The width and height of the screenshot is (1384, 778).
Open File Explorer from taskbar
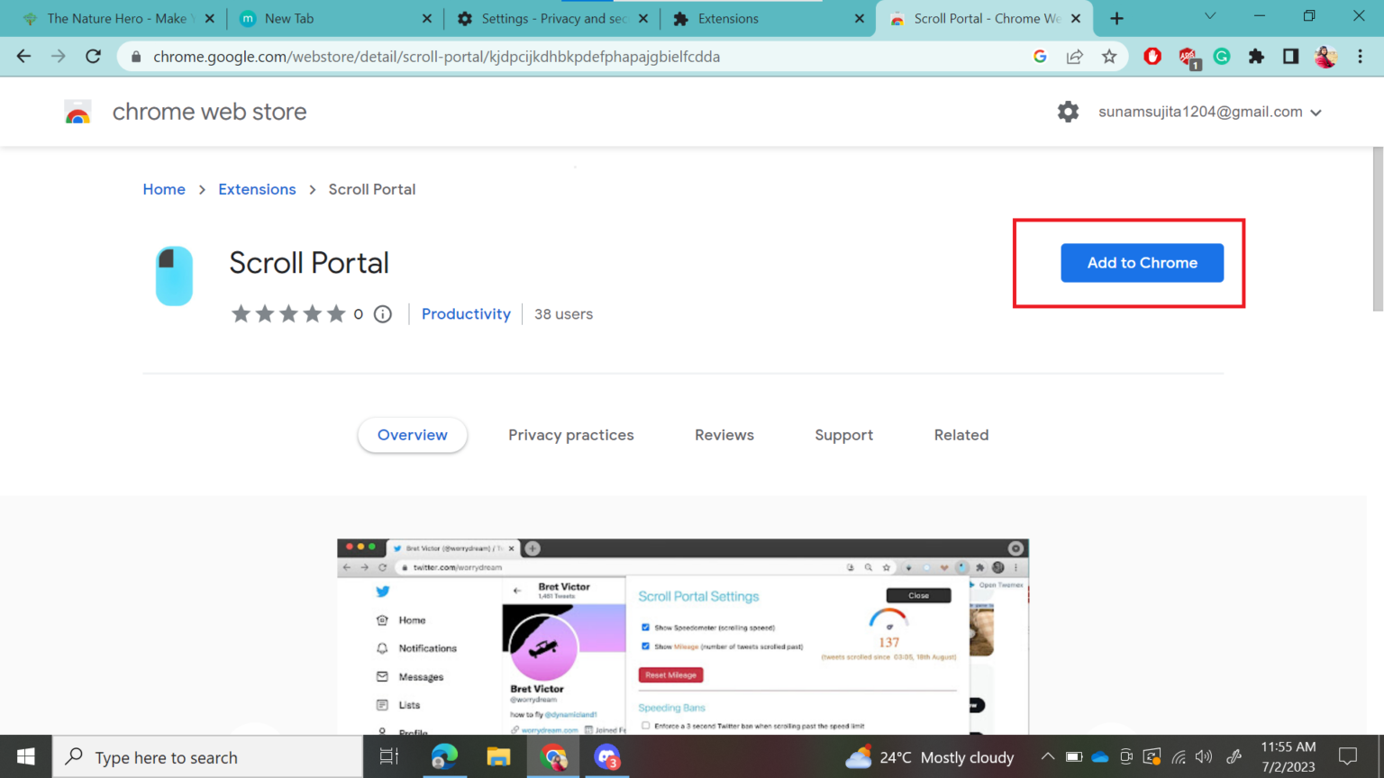tap(498, 757)
